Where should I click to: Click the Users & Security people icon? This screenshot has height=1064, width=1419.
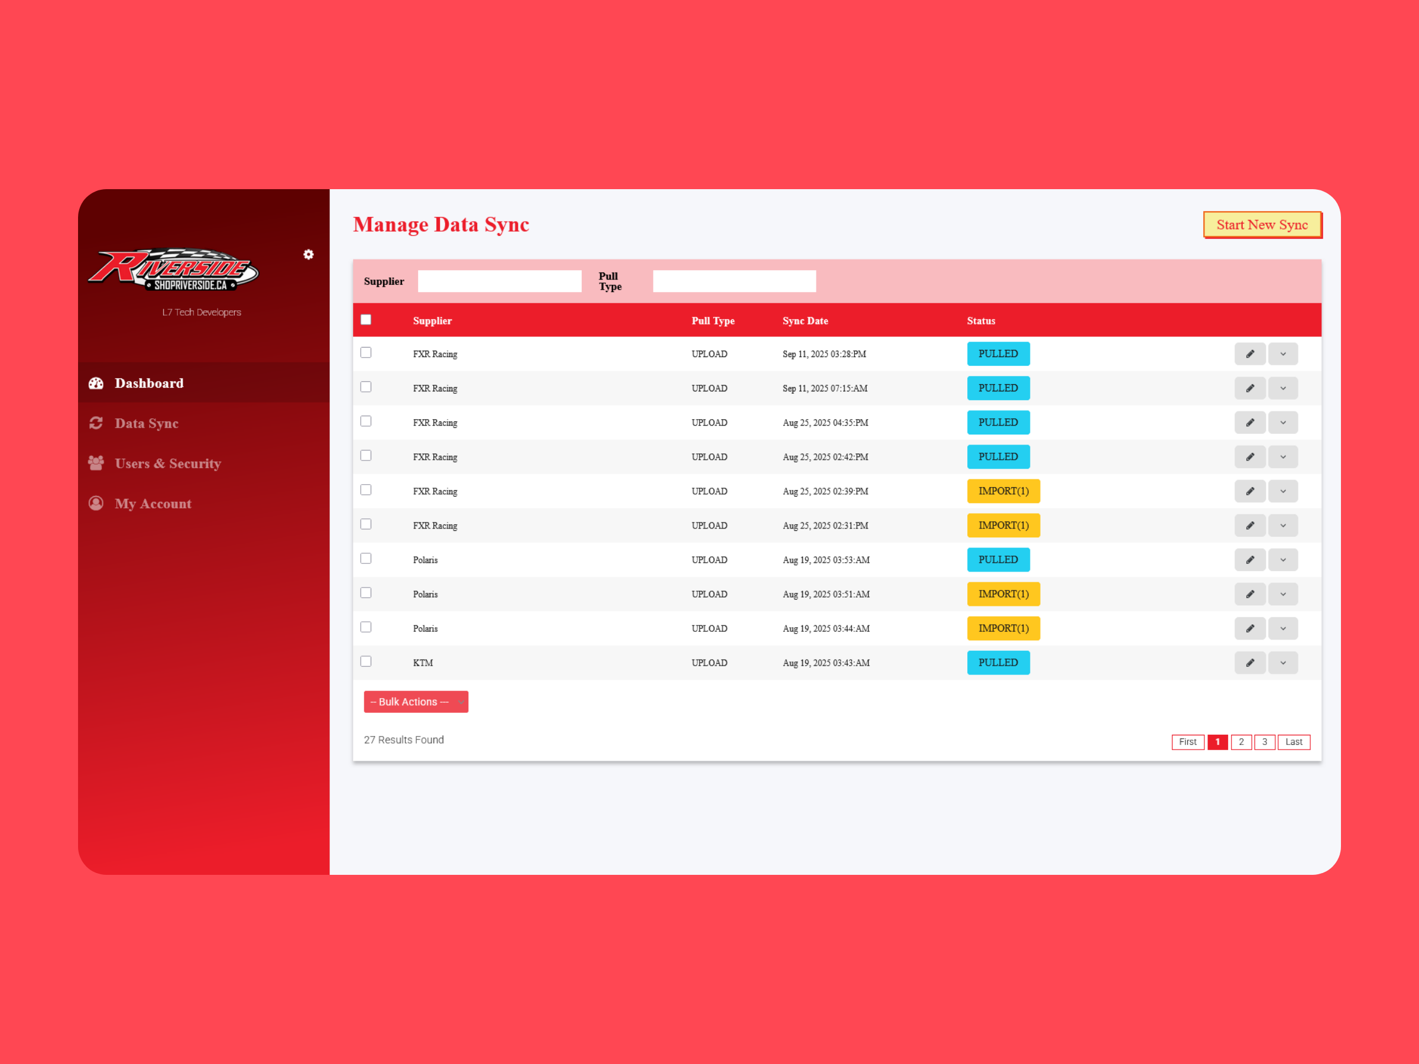(96, 463)
